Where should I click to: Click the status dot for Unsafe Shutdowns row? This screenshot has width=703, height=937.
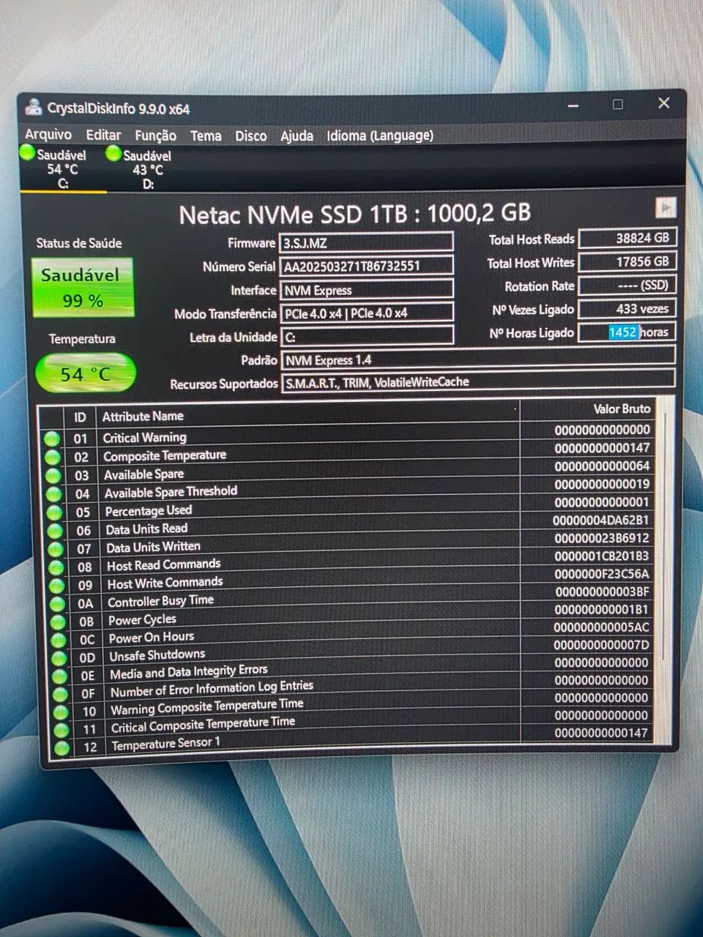59,658
